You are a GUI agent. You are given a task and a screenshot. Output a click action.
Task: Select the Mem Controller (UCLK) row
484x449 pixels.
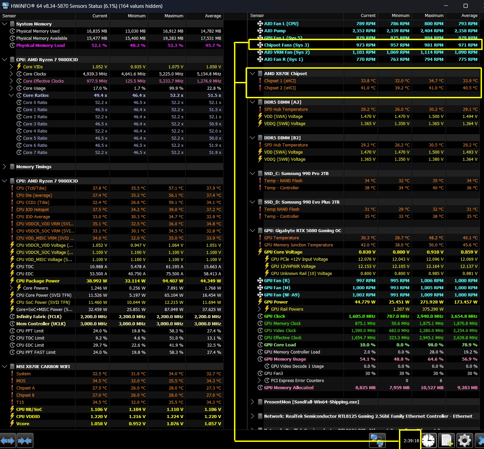click(112, 324)
